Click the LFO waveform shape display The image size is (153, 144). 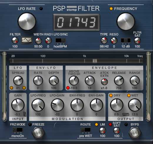pos(27,40)
